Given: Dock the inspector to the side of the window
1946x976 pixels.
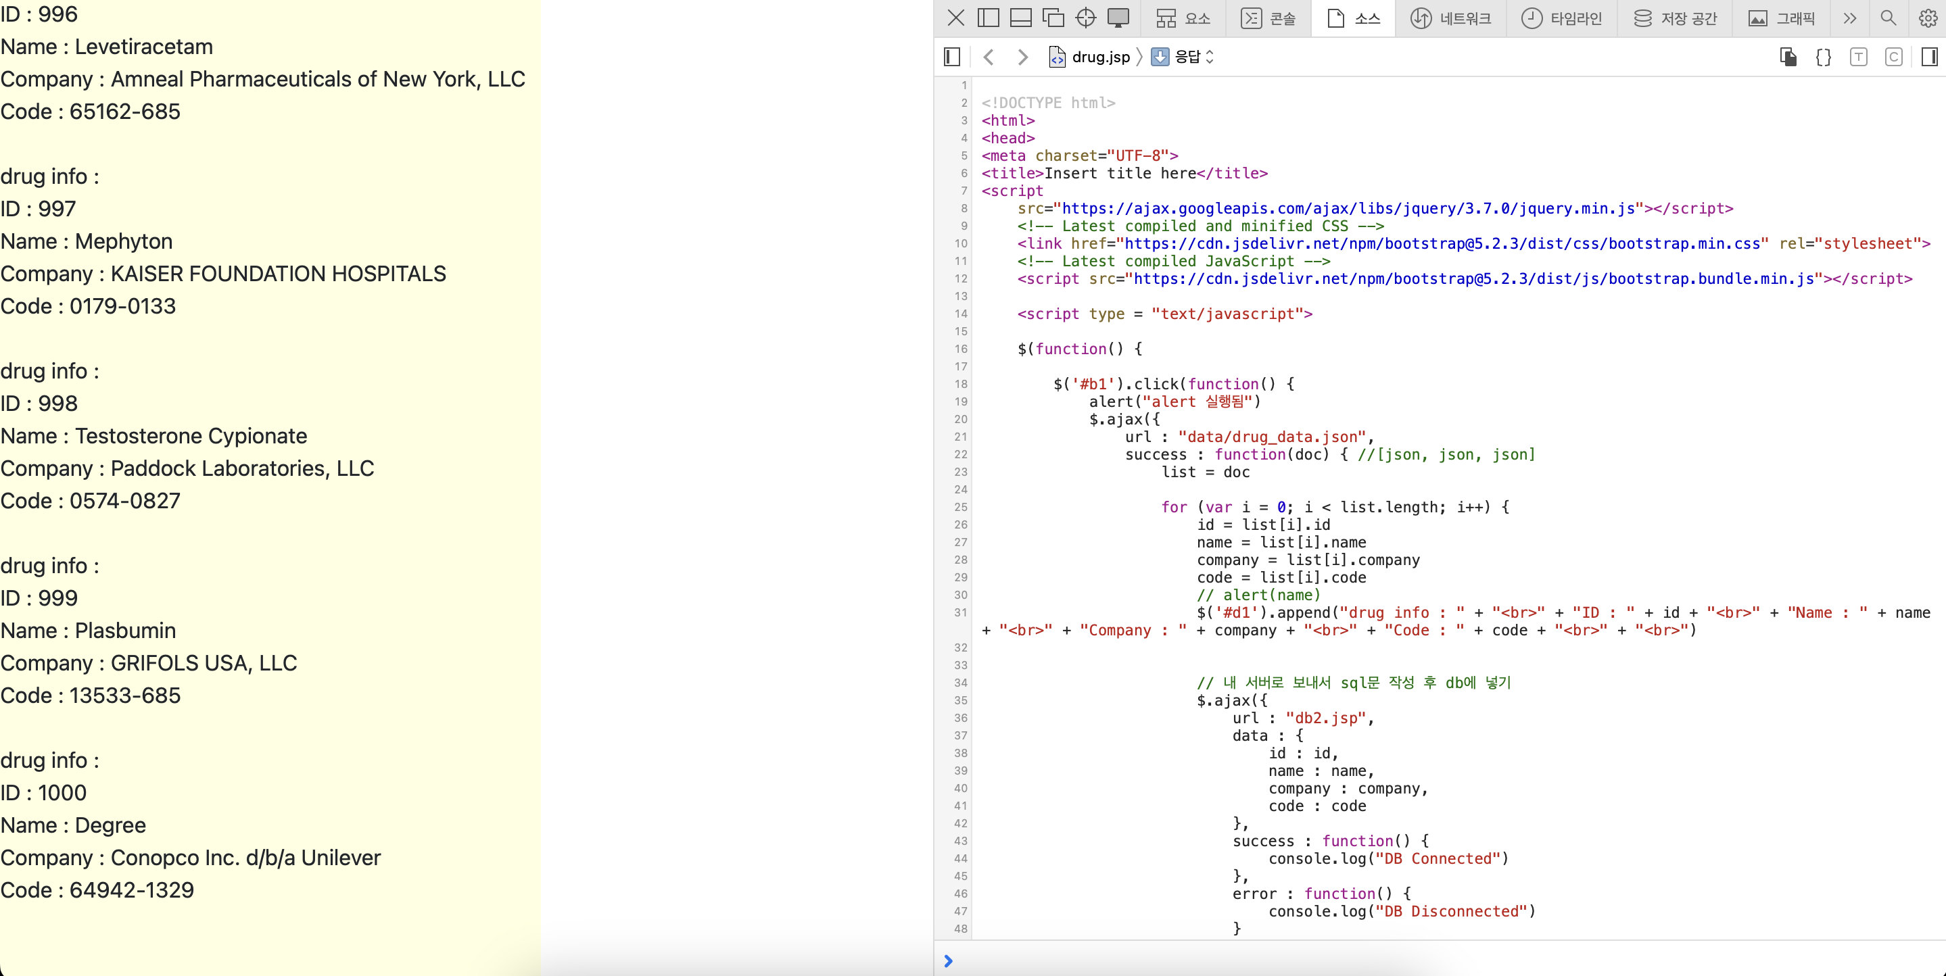Looking at the screenshot, I should [988, 18].
